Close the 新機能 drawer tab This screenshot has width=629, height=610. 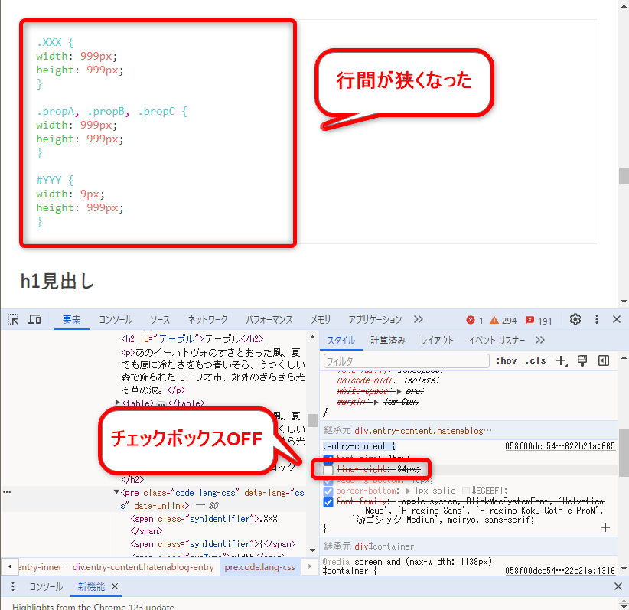point(115,587)
